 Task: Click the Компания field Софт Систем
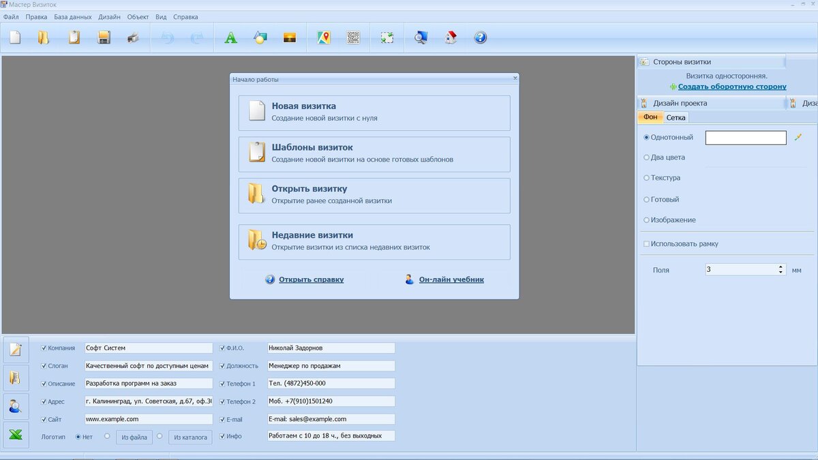[149, 348]
